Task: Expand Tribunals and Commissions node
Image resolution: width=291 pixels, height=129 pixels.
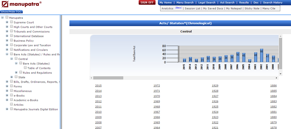Action: 7,31
